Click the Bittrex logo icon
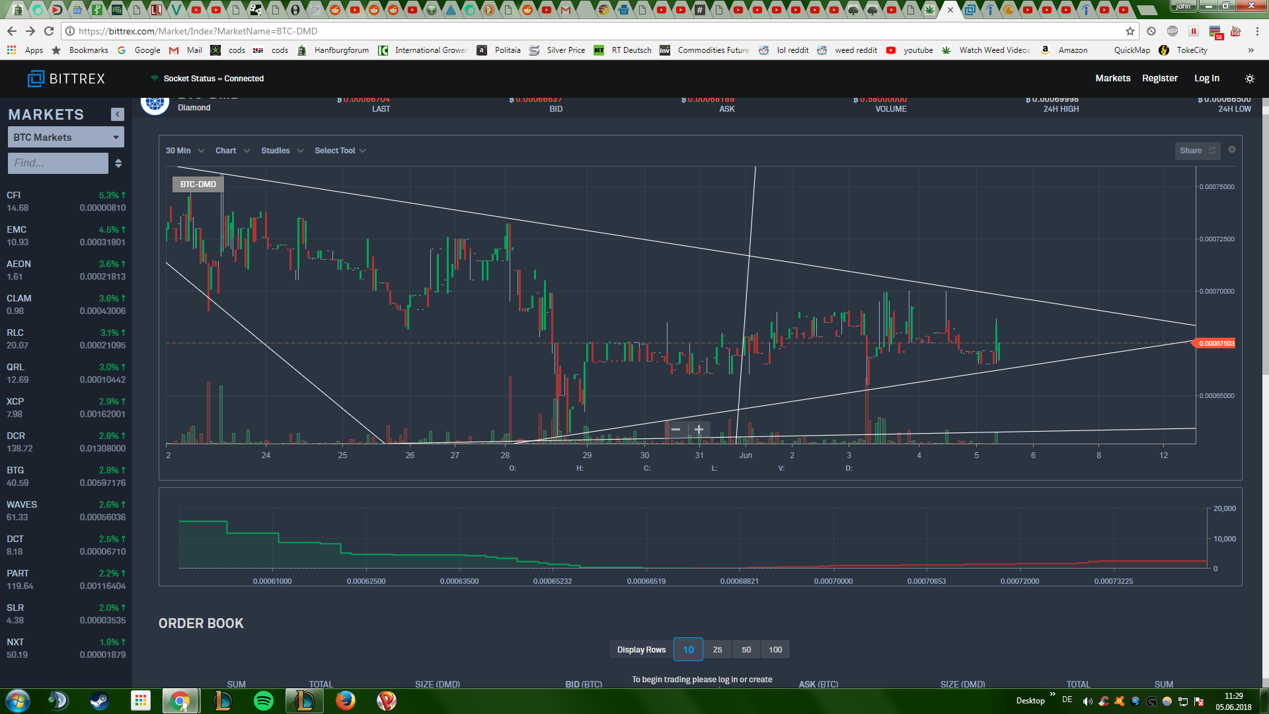This screenshot has width=1269, height=714. [36, 79]
